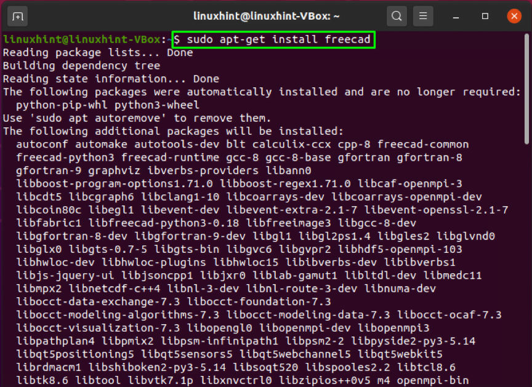Click the 'libgfortran-8-dev' package name
The image size is (532, 387).
point(71,236)
